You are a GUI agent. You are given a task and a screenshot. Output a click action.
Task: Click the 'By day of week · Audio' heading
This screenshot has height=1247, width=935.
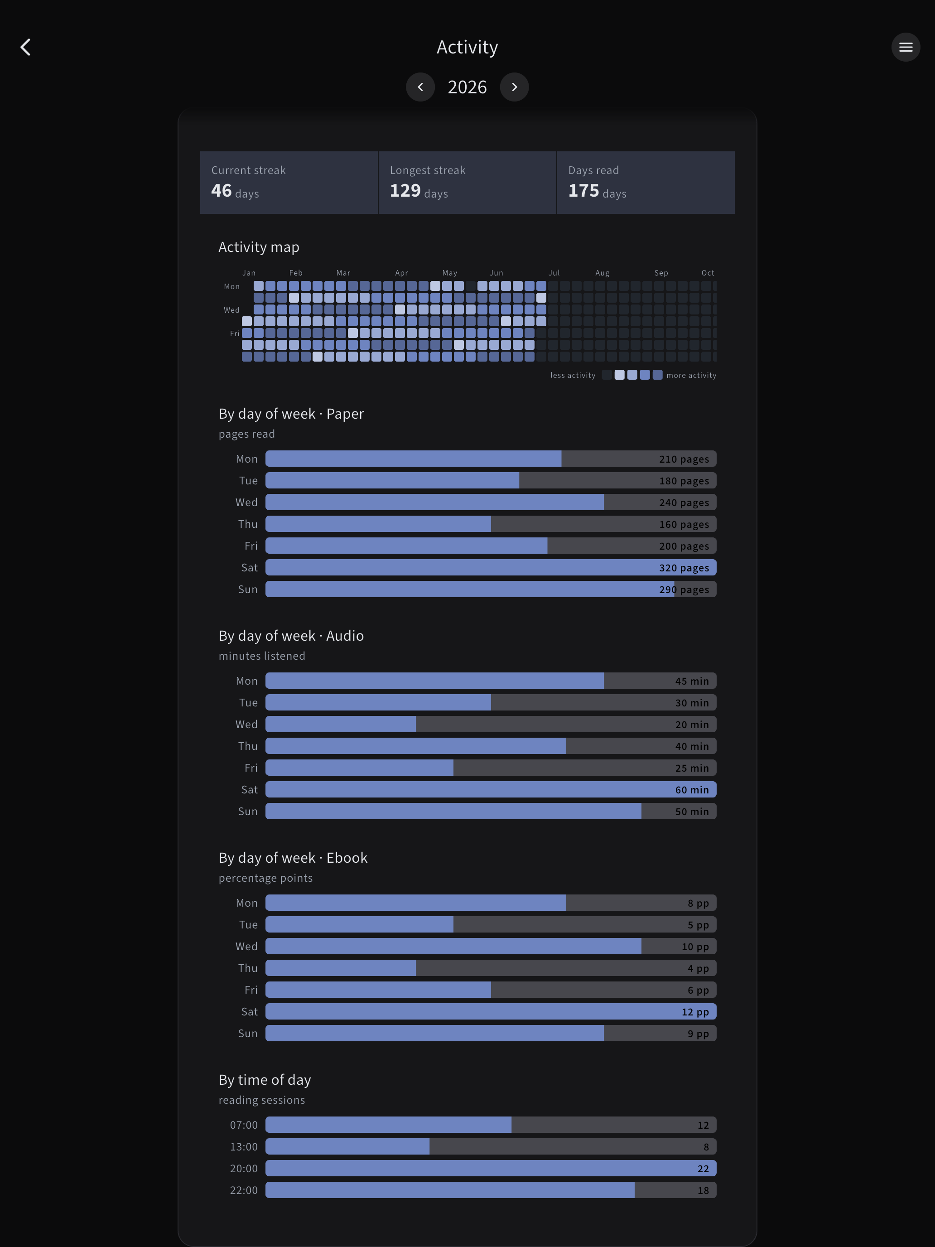[x=291, y=636]
